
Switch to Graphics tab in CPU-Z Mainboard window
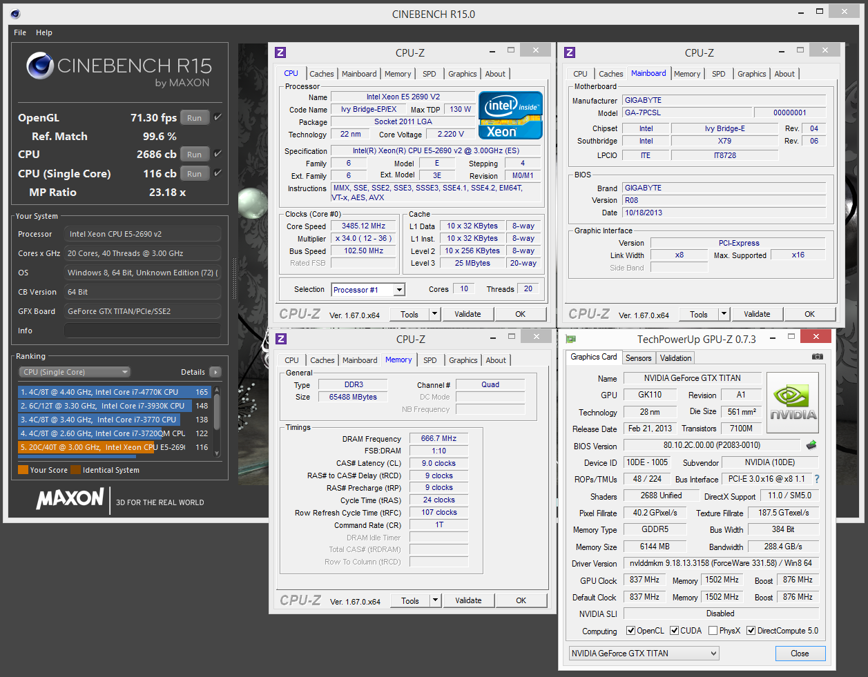point(751,74)
